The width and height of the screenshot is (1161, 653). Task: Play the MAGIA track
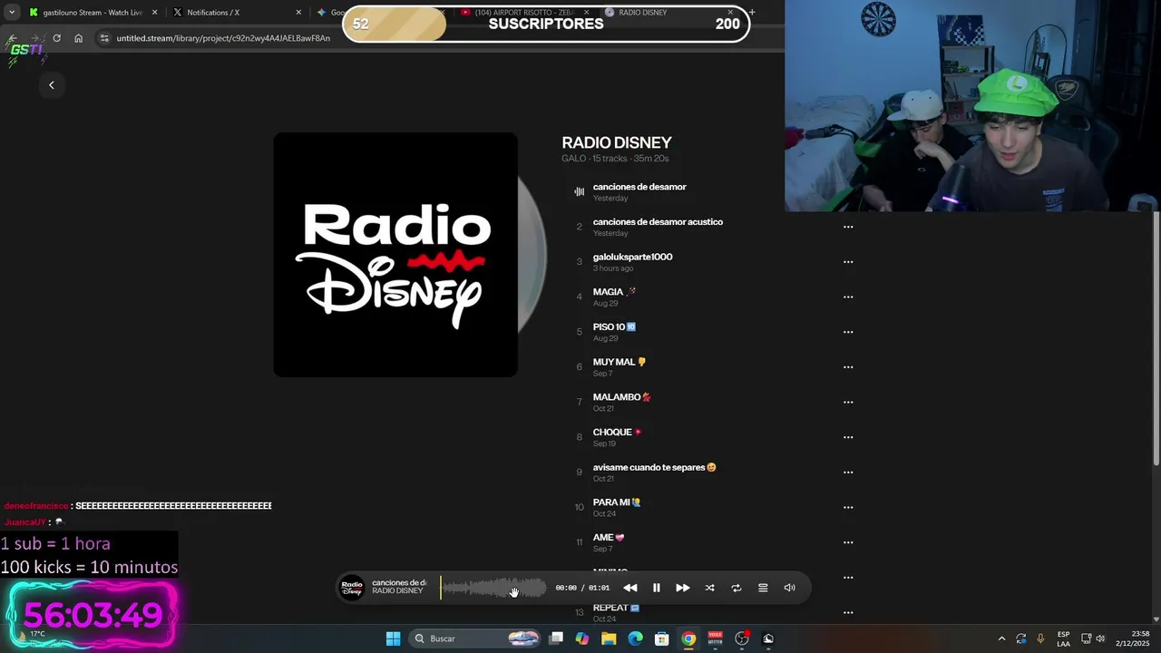614,292
